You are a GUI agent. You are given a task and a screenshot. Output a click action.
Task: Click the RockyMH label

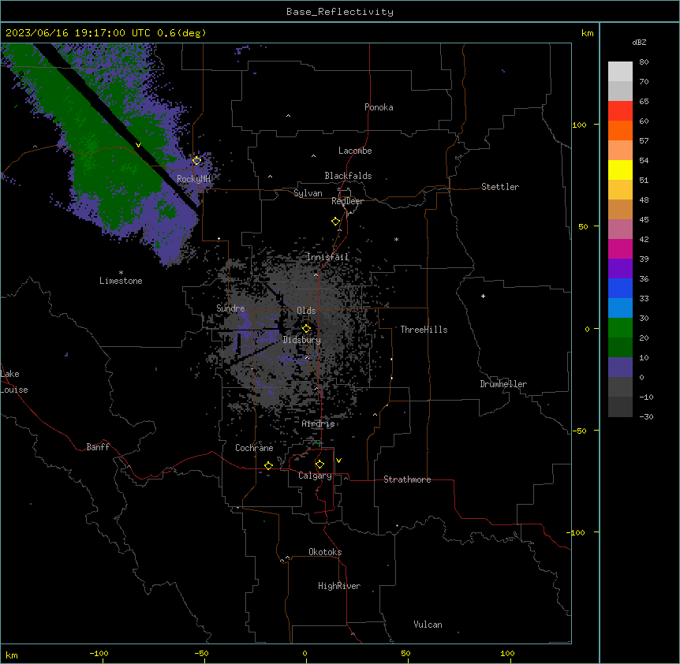click(x=193, y=178)
